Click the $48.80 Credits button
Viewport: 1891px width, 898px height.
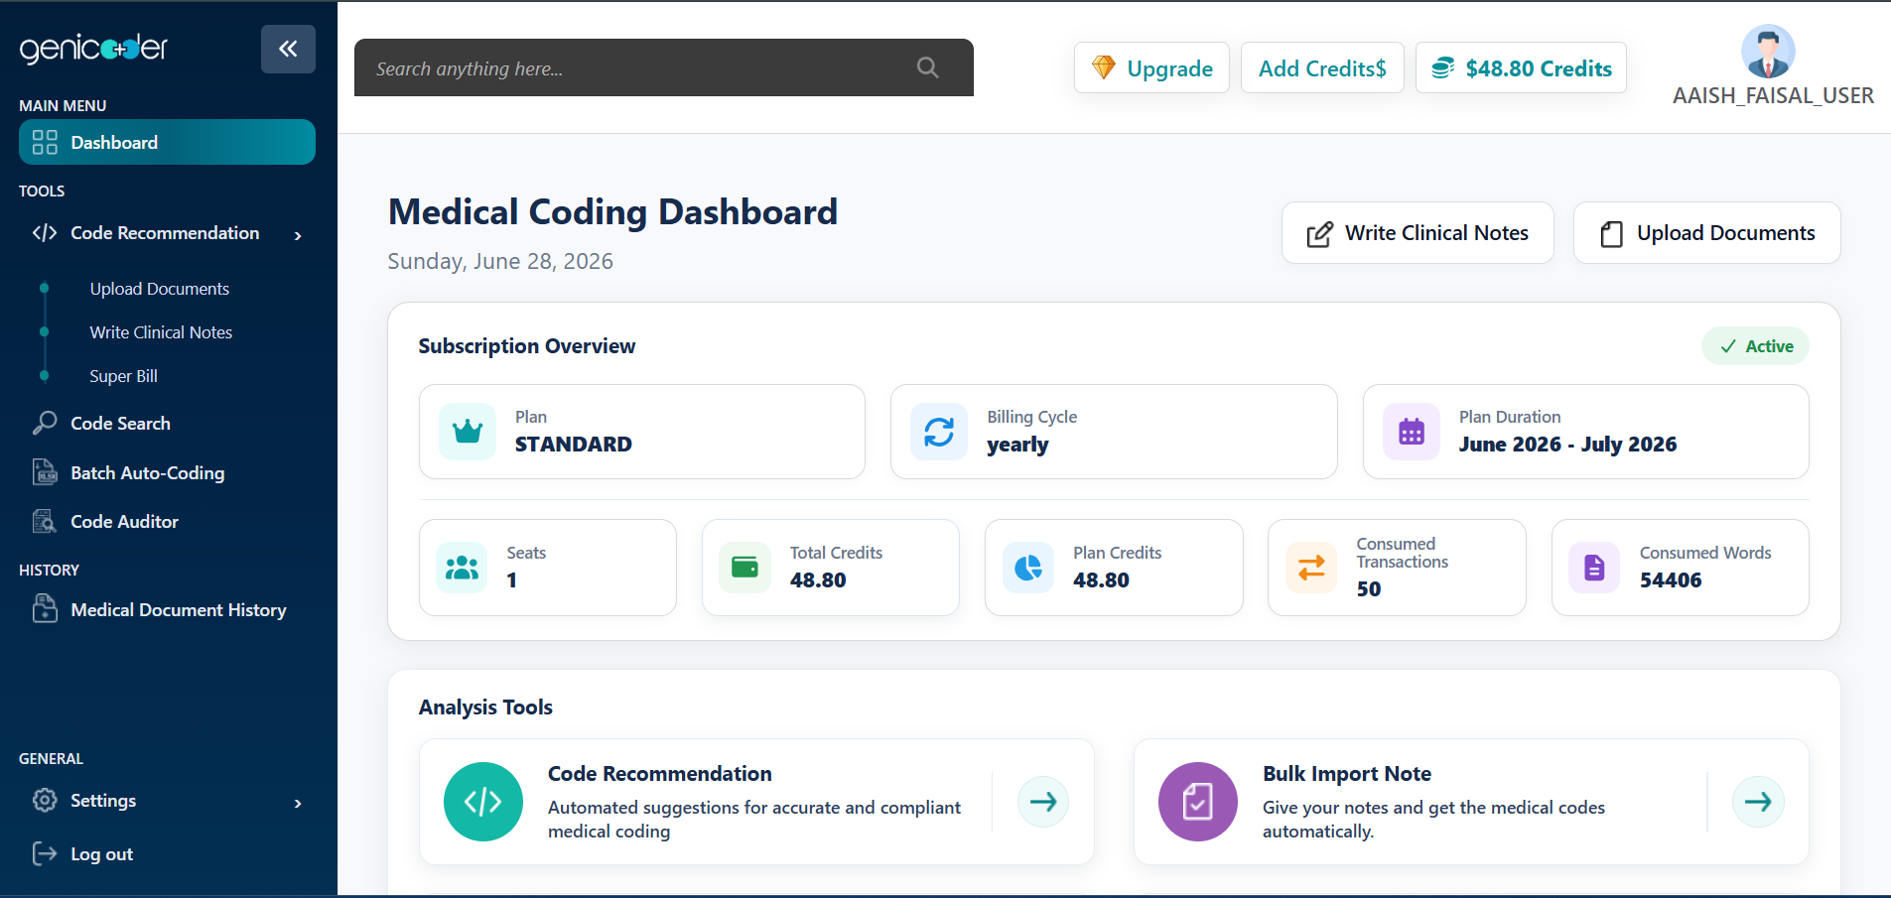pos(1521,67)
